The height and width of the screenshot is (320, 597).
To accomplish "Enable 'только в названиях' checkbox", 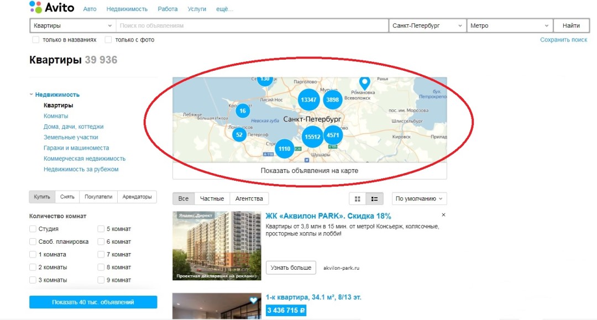I will pyautogui.click(x=36, y=40).
